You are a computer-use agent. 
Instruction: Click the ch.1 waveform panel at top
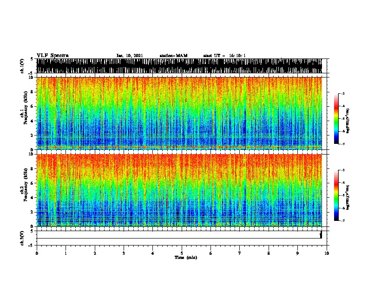coord(179,66)
